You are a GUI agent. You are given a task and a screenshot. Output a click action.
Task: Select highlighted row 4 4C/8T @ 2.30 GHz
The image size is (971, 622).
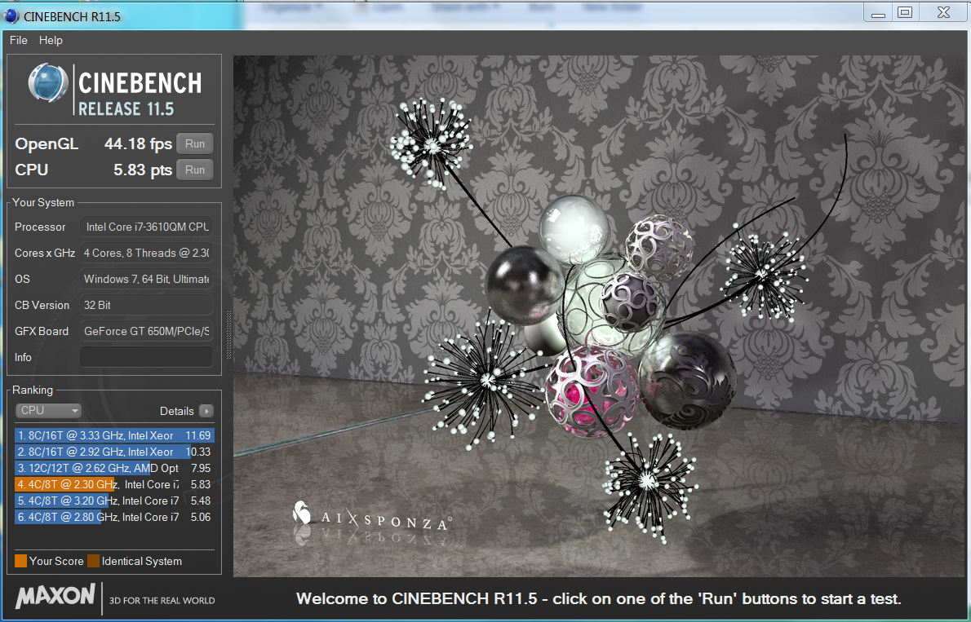point(114,484)
